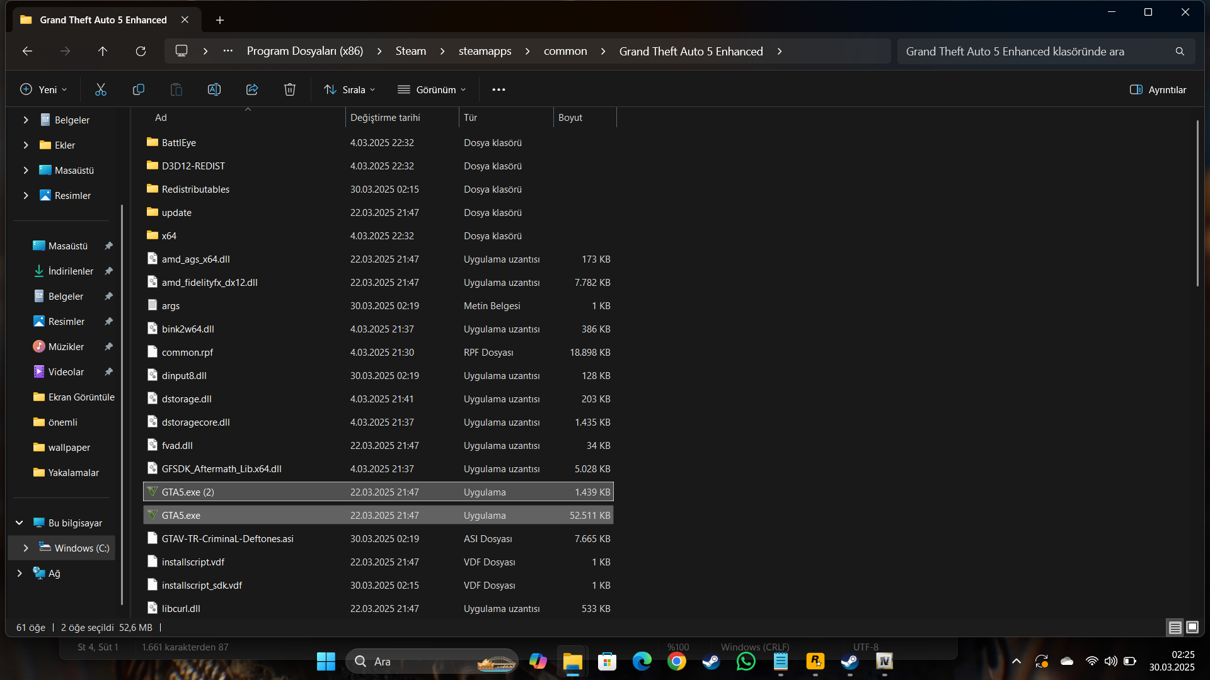
Task: Navigate up one folder level
Action: point(103,51)
